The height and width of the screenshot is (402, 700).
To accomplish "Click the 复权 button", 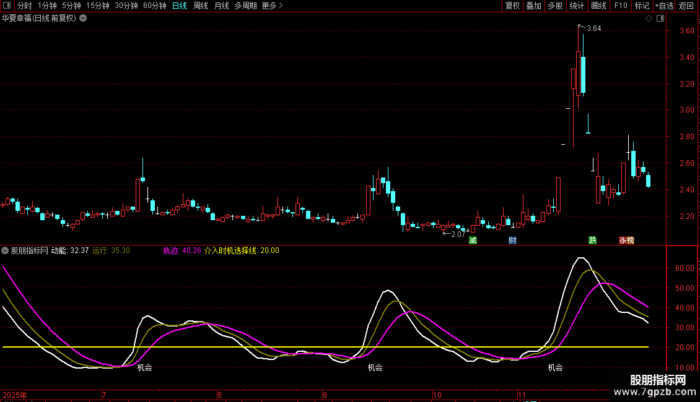I will point(512,6).
